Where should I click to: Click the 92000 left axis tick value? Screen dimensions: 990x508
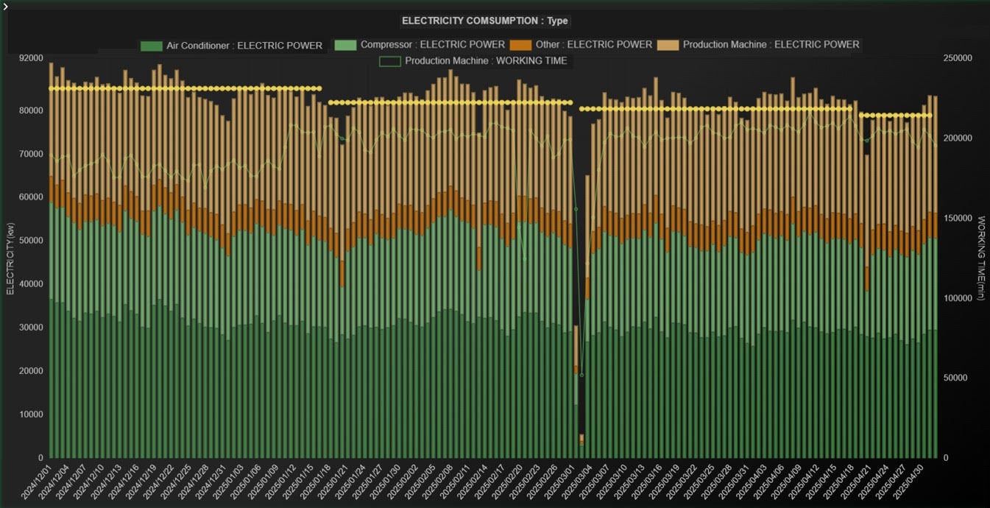[32, 58]
